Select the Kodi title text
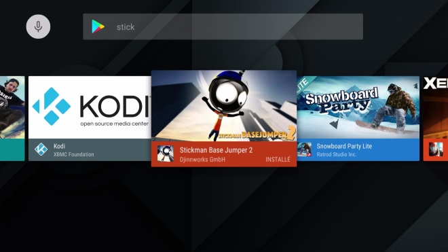 [60, 146]
